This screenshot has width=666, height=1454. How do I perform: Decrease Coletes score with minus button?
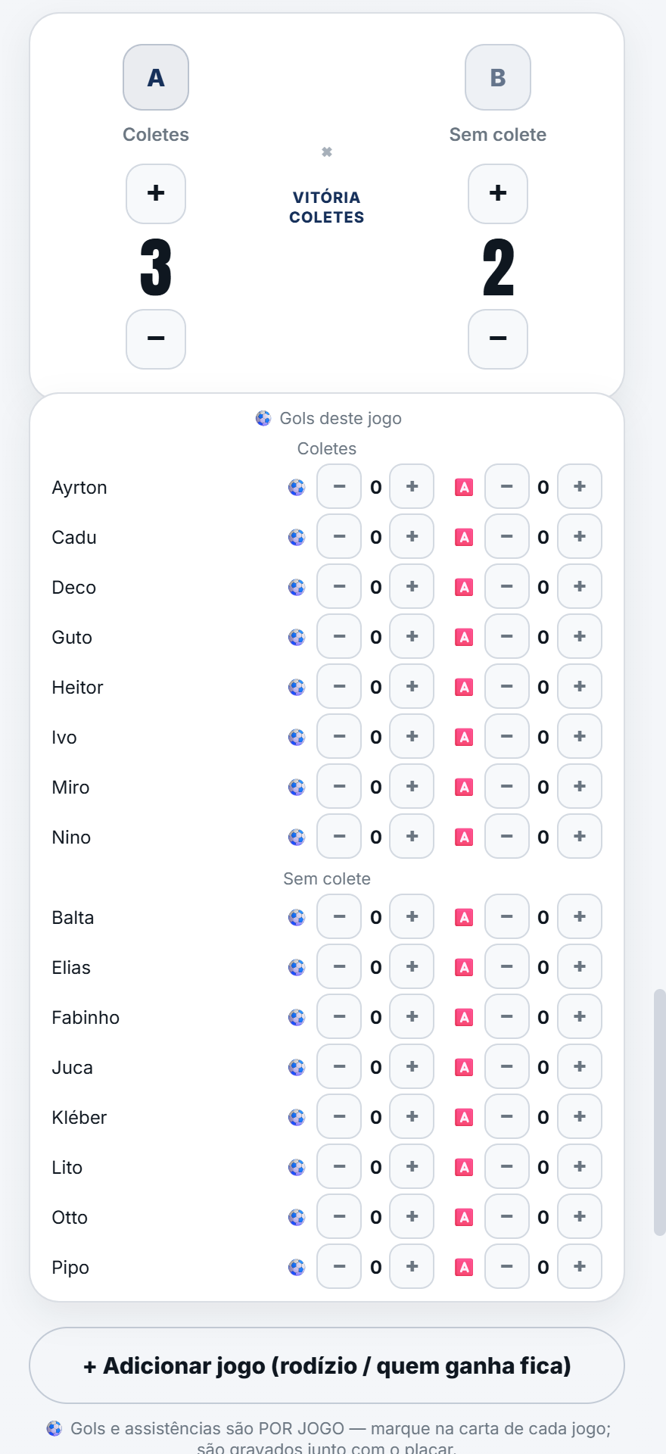pyautogui.click(x=156, y=339)
